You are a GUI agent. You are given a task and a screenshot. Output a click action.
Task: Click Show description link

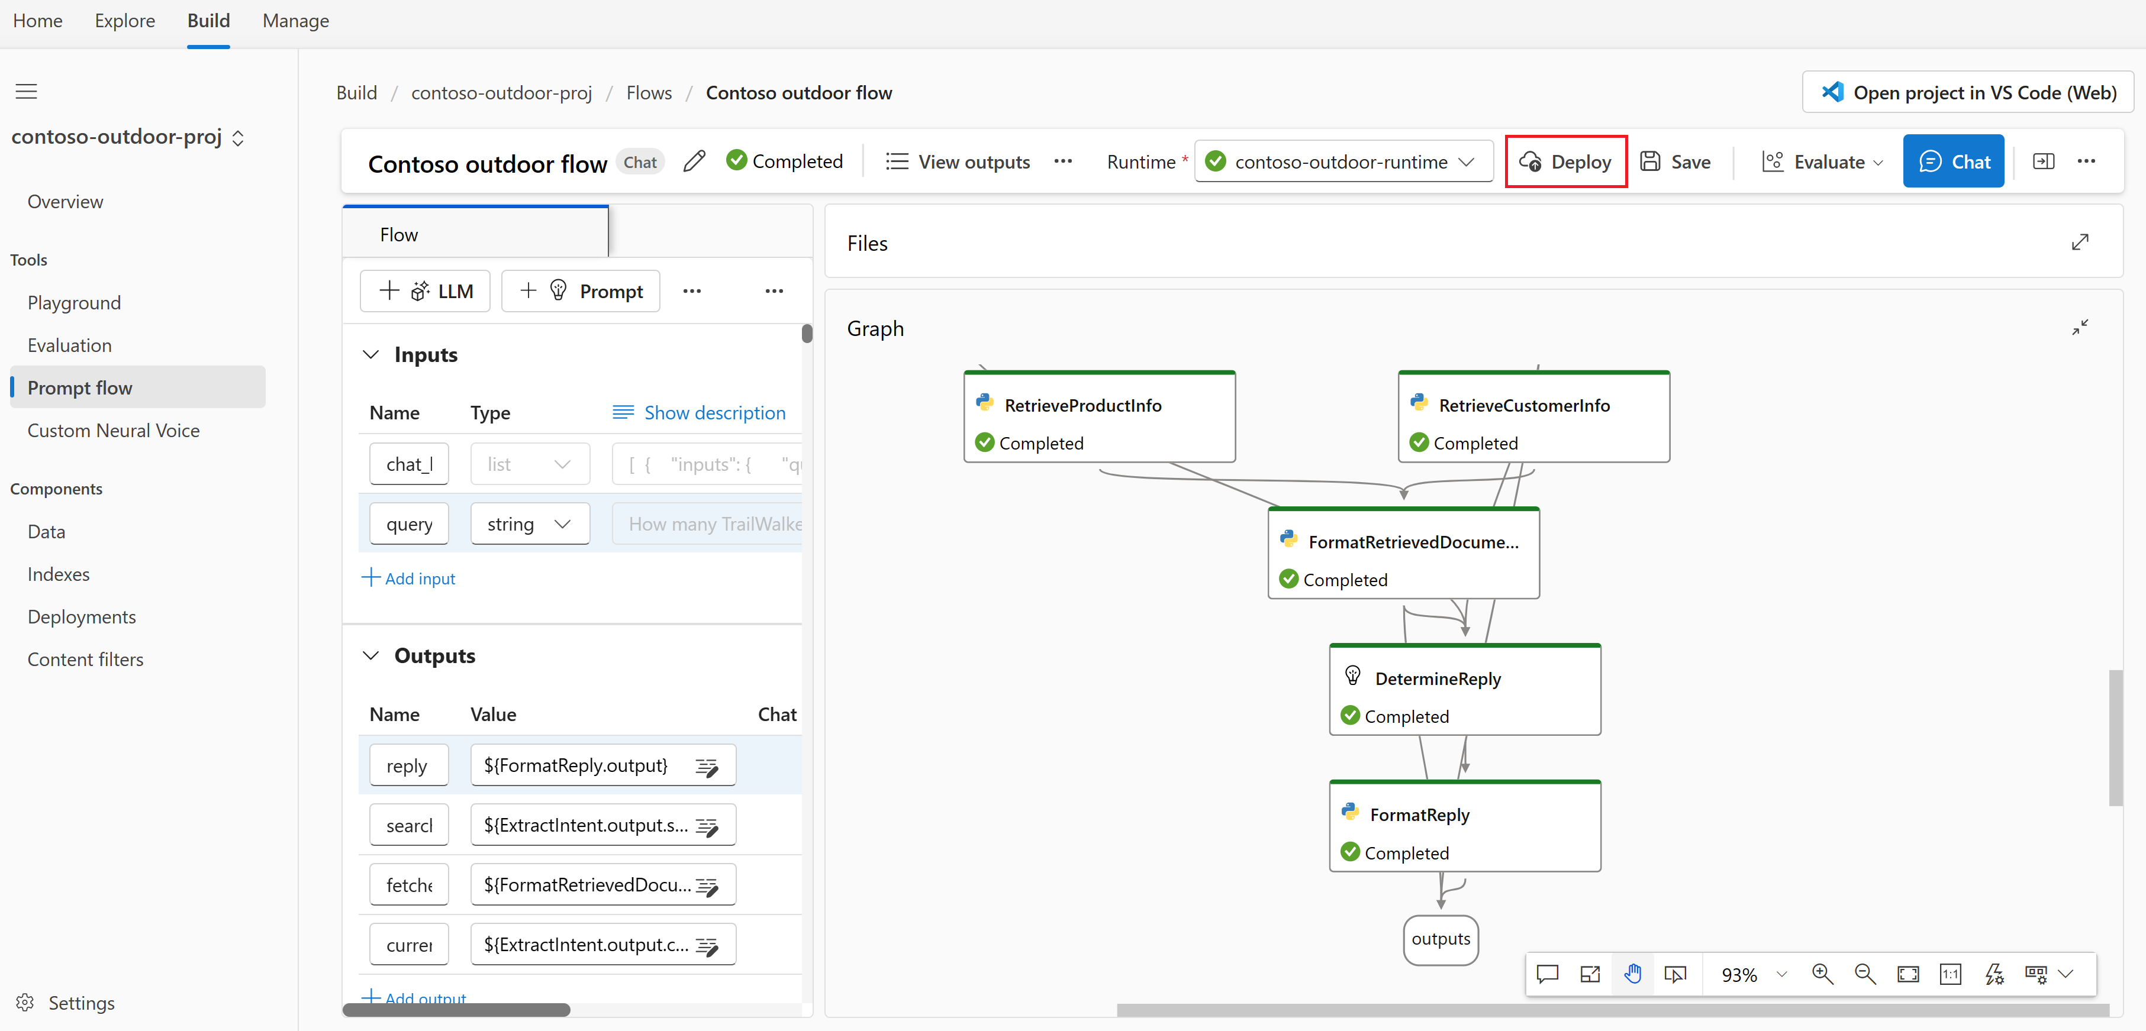(699, 413)
